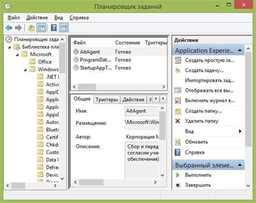256x203 pixels.
Task: Click the green Обновить refresh icon
Action: [x=178, y=142]
